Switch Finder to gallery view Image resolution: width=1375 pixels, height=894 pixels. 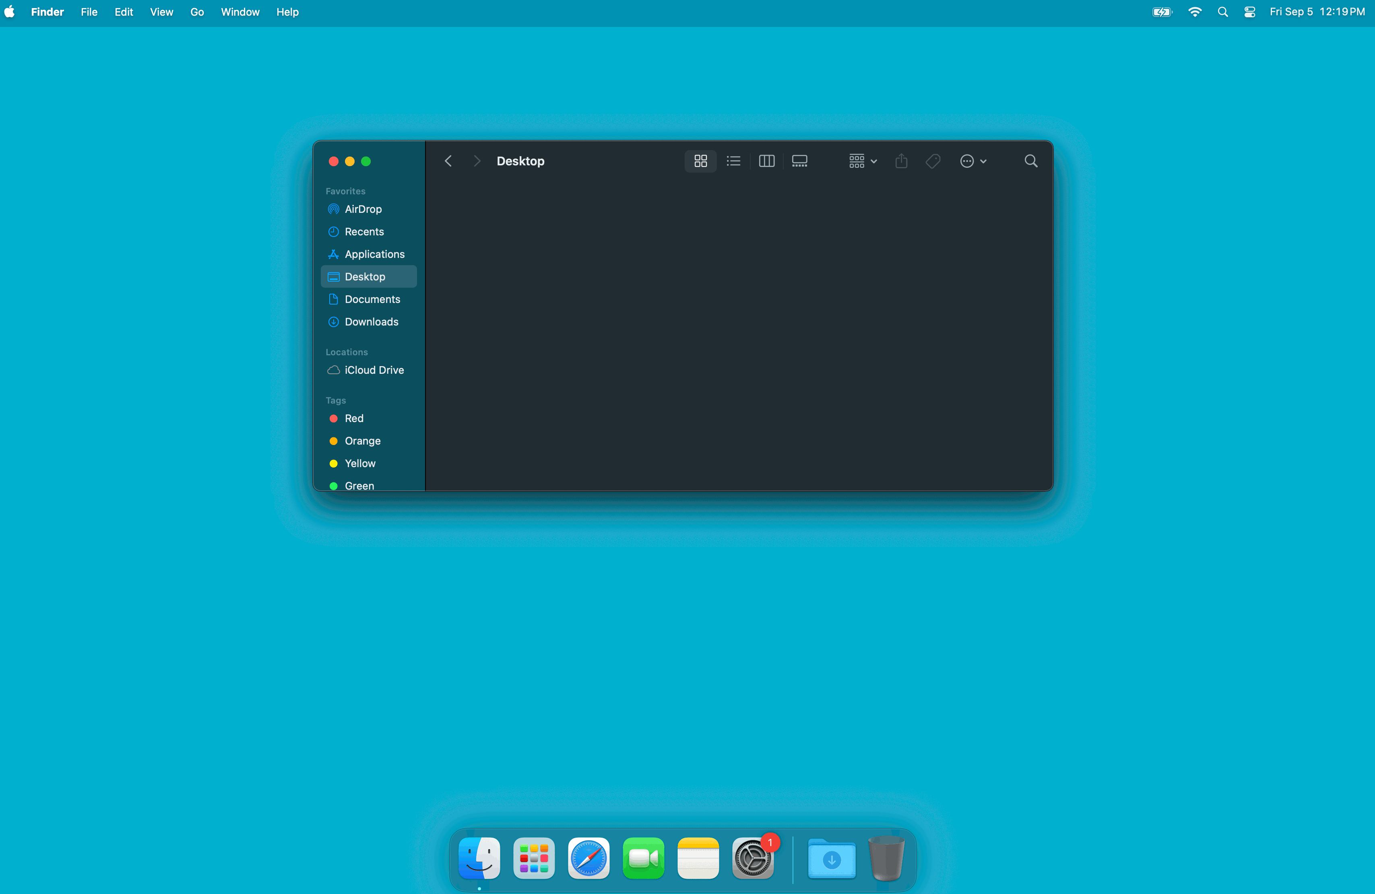pyautogui.click(x=799, y=161)
